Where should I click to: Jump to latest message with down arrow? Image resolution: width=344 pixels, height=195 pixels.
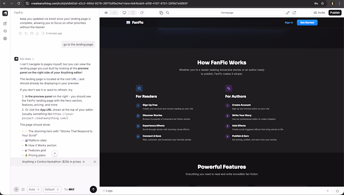click(x=55, y=153)
